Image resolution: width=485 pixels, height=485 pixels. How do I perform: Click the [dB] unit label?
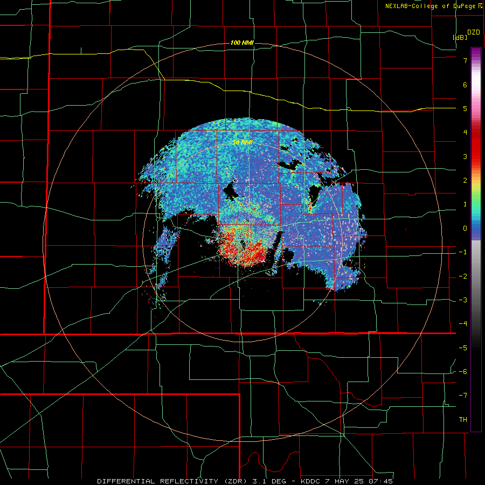click(460, 37)
